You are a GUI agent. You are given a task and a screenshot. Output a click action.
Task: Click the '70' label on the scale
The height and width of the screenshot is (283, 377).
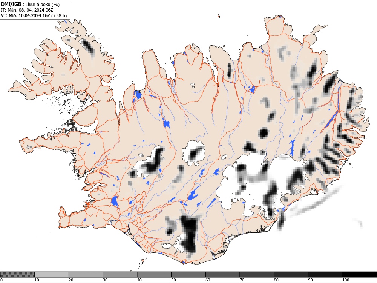[x=242, y=280]
